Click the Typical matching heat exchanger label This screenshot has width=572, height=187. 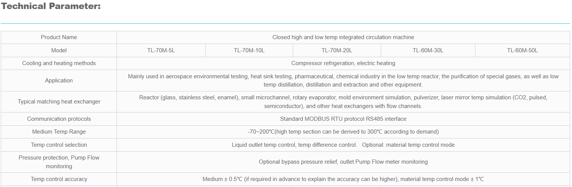pos(59,102)
